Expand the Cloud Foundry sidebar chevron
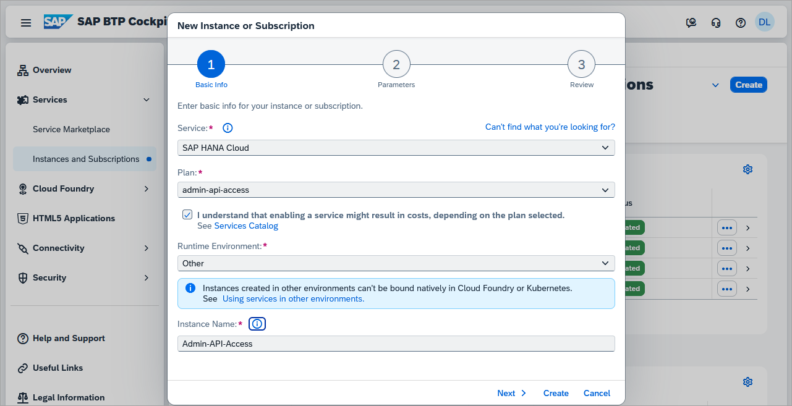The width and height of the screenshot is (792, 406). click(x=147, y=189)
